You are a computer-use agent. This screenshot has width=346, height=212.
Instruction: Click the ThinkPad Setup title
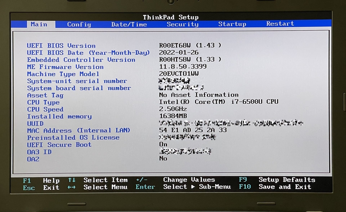point(171,17)
